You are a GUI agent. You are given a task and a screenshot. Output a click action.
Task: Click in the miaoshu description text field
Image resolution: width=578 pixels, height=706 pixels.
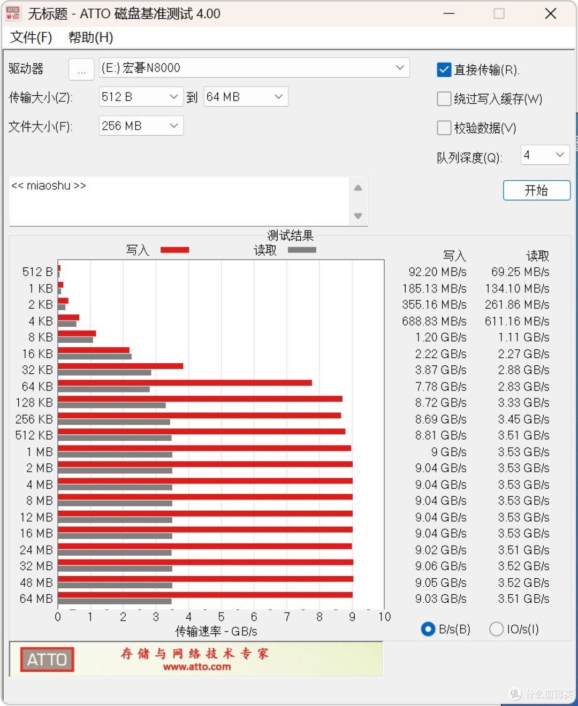point(179,201)
